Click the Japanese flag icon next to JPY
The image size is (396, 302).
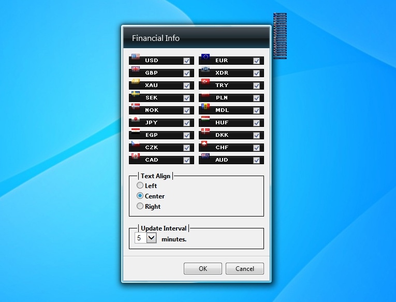click(x=136, y=118)
